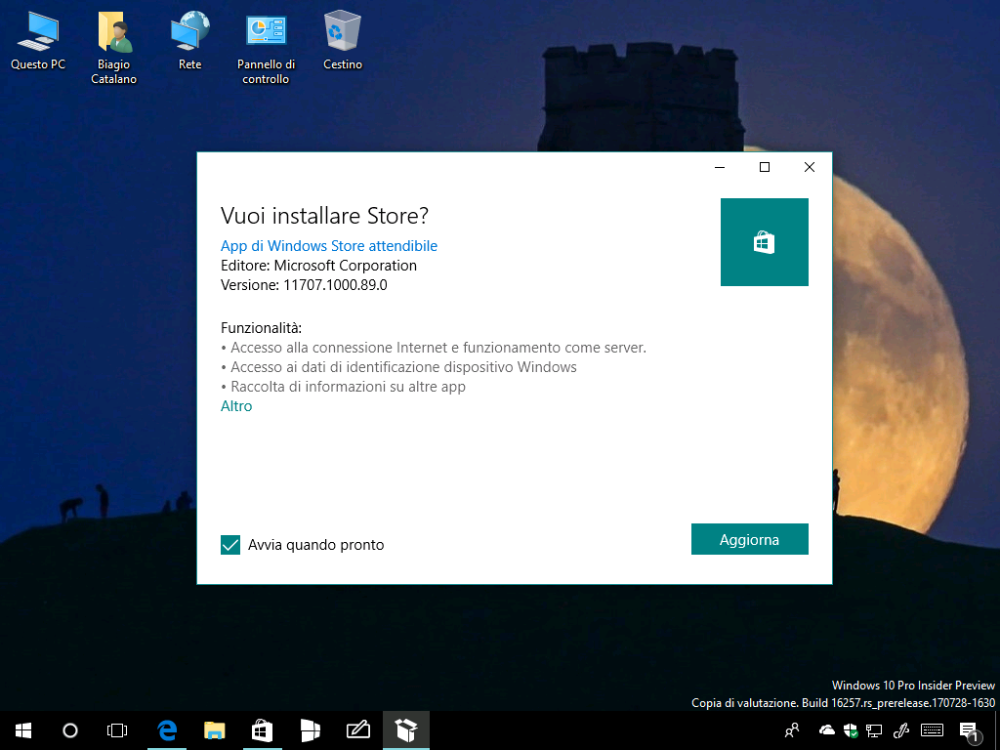Image resolution: width=1000 pixels, height=750 pixels.
Task: Open the pen-and-notepad taskbar app
Action: click(x=357, y=730)
